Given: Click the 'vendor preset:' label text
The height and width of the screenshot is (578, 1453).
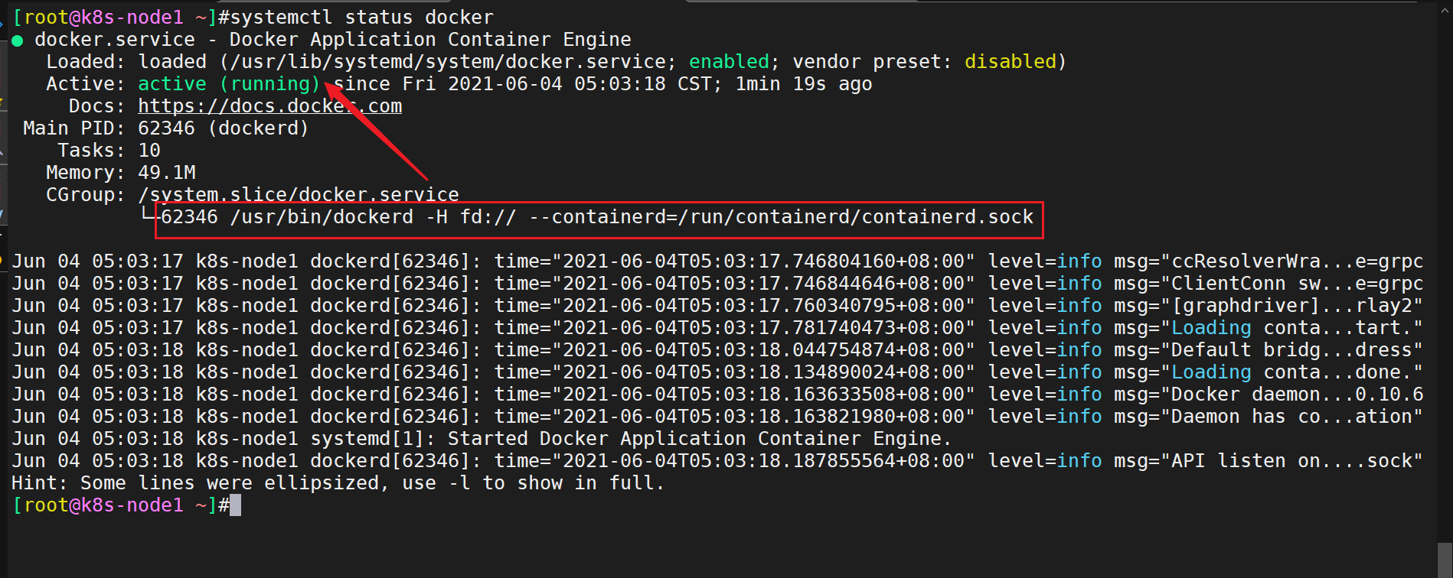Looking at the screenshot, I should click(872, 61).
